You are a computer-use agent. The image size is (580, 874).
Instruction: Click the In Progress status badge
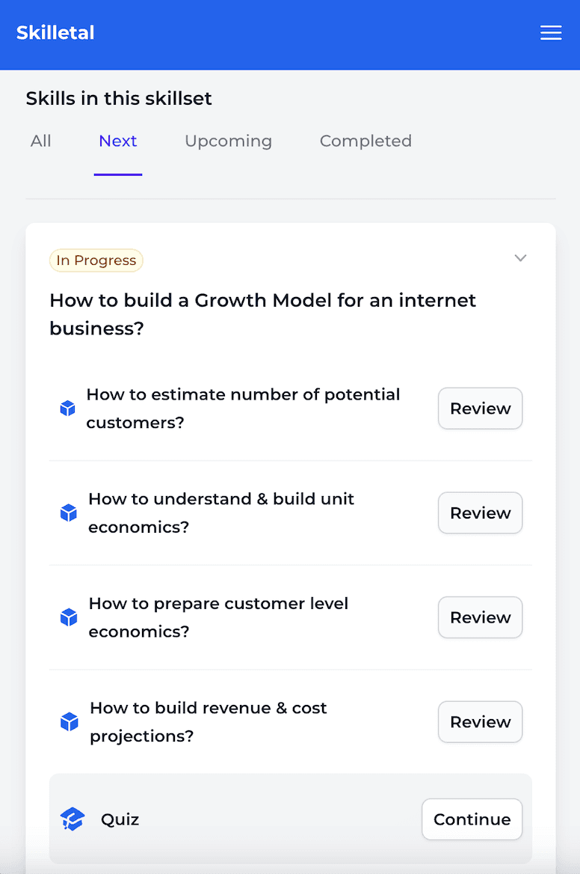(96, 260)
